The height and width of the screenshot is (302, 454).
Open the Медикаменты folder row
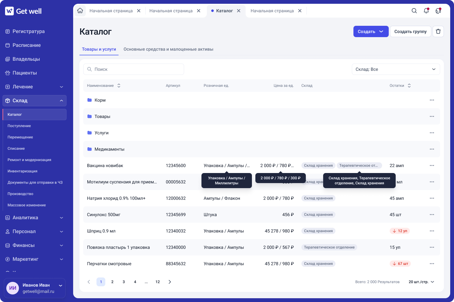coord(262,149)
